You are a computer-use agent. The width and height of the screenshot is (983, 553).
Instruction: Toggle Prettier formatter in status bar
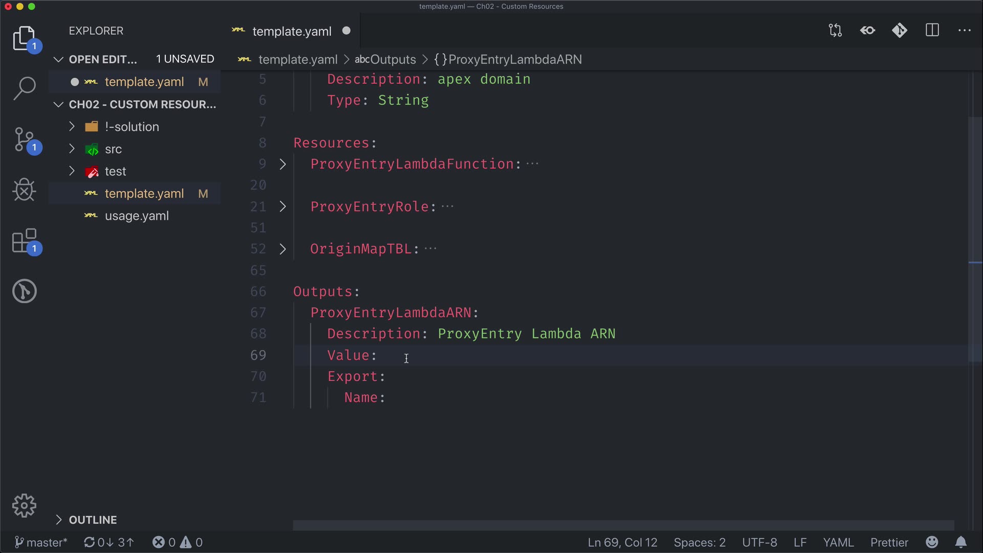click(x=889, y=542)
